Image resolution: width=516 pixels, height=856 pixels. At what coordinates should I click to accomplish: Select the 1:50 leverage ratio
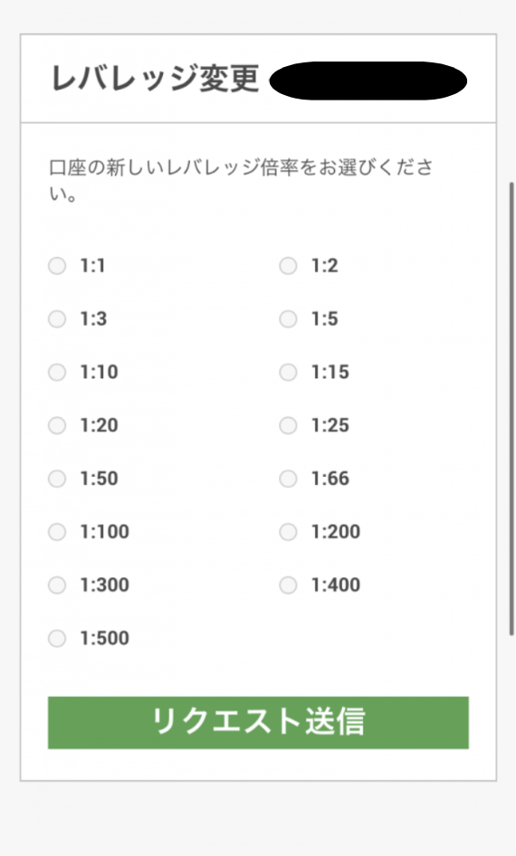point(57,479)
